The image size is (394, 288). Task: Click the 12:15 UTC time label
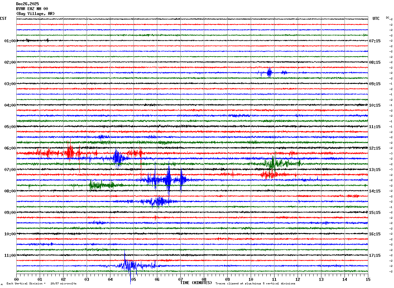[x=375, y=148]
